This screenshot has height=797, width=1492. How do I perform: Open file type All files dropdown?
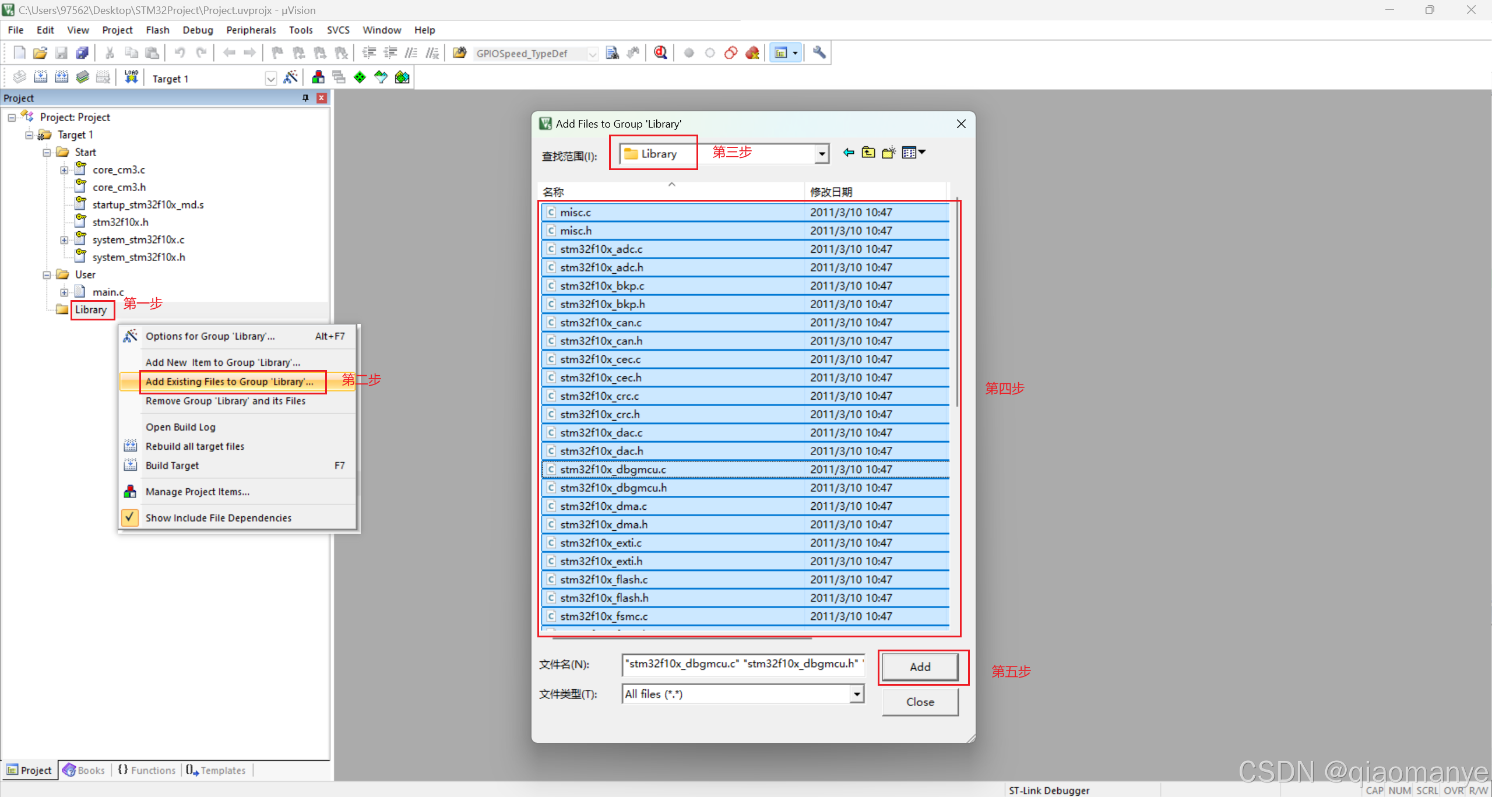click(x=856, y=694)
